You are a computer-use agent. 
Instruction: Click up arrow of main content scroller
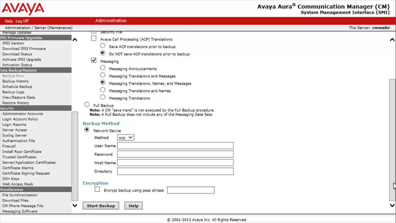click(392, 40)
